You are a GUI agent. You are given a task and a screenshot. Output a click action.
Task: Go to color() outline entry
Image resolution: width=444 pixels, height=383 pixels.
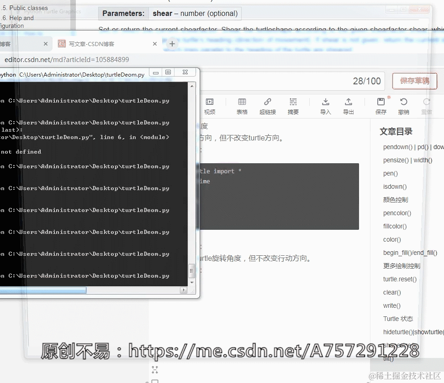click(392, 240)
